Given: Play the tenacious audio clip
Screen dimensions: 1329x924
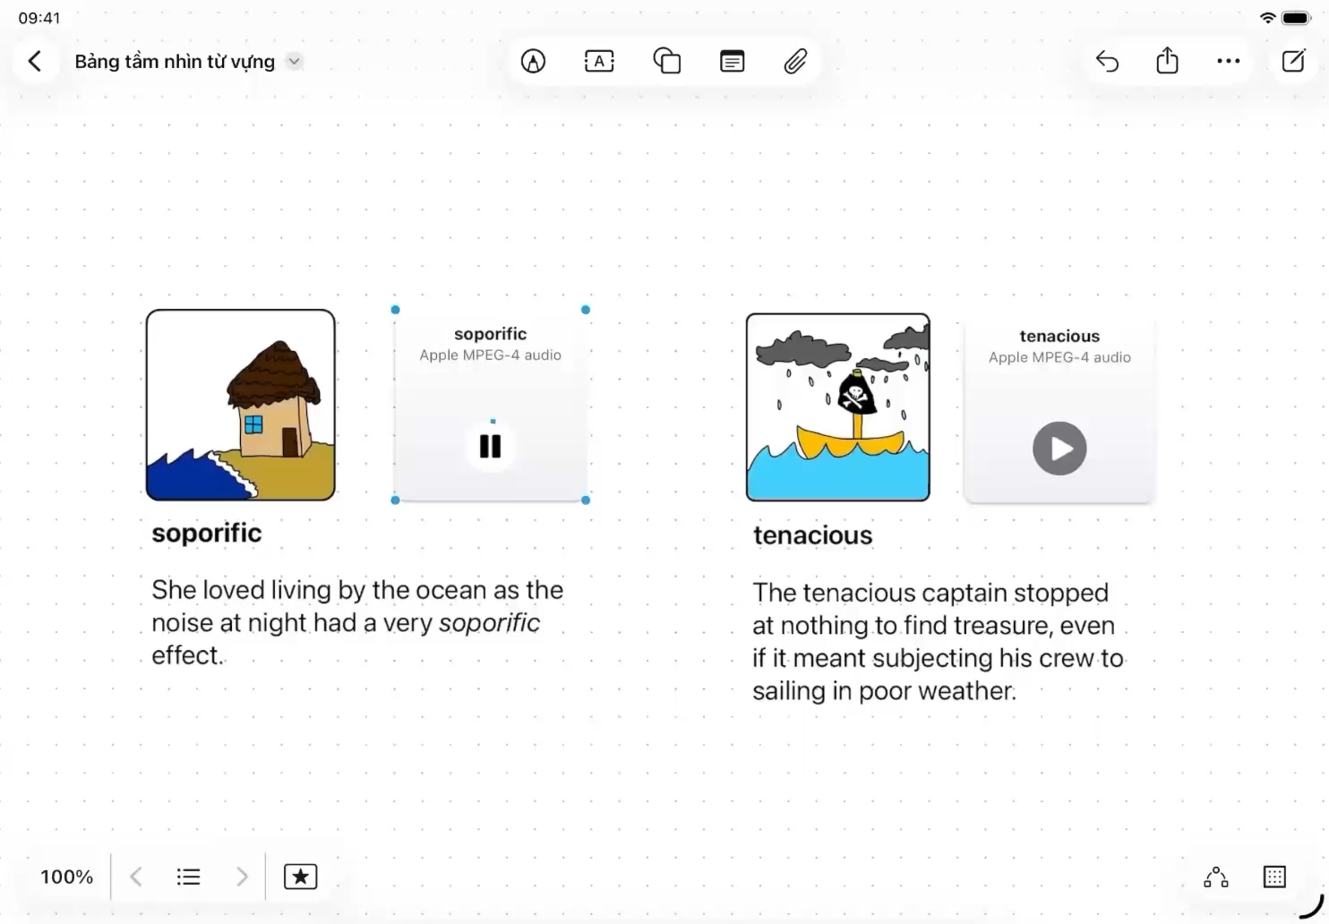Looking at the screenshot, I should point(1059,448).
